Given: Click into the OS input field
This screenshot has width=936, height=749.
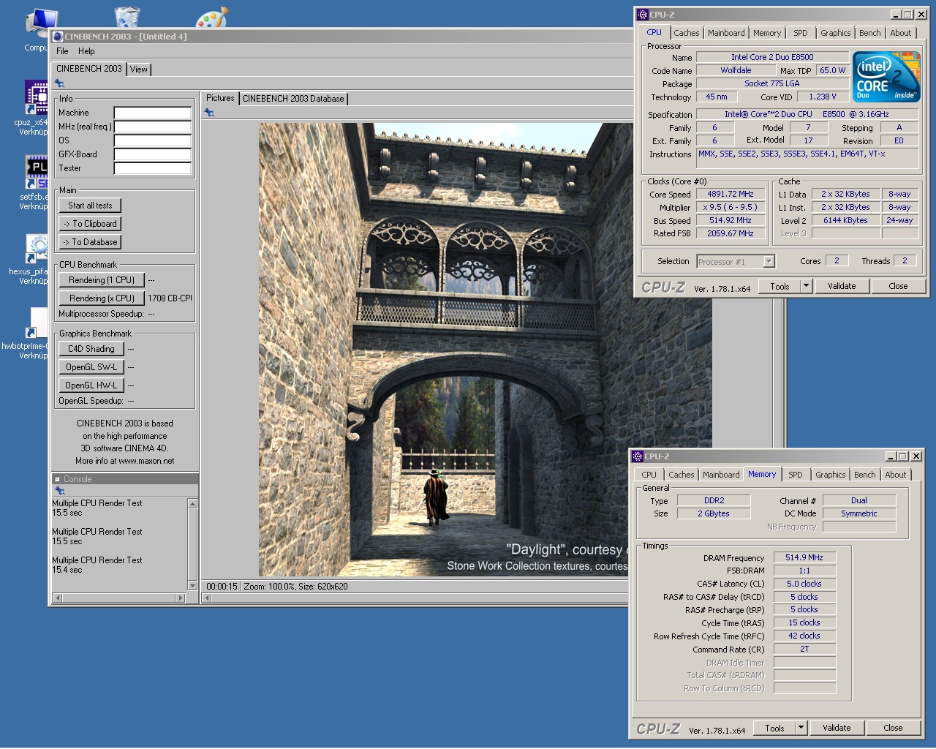Looking at the screenshot, I should tap(153, 140).
